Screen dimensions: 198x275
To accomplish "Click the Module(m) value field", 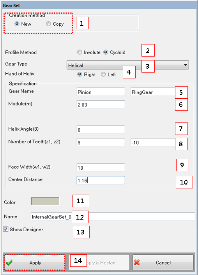I will pyautogui.click(x=101, y=105).
